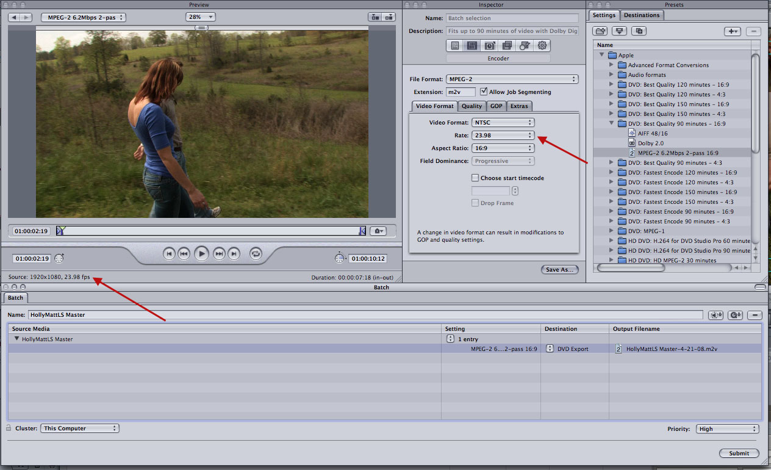Toggle the Allow Job Segmenting checkbox

(484, 92)
